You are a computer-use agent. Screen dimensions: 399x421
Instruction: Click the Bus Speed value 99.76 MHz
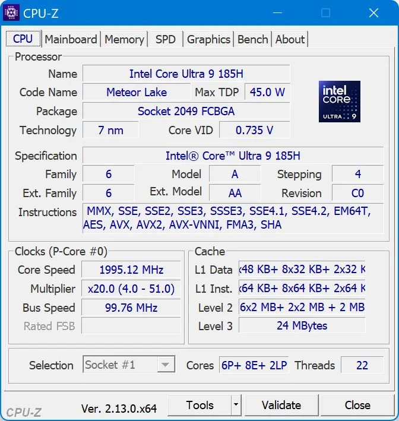[131, 307]
